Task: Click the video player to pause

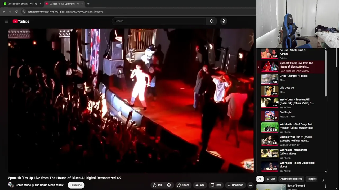Action: point(131,101)
